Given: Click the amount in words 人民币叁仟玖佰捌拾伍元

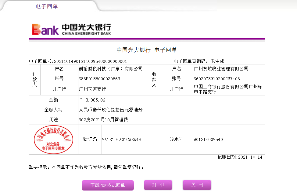Looking at the screenshot, I should pos(110,110).
